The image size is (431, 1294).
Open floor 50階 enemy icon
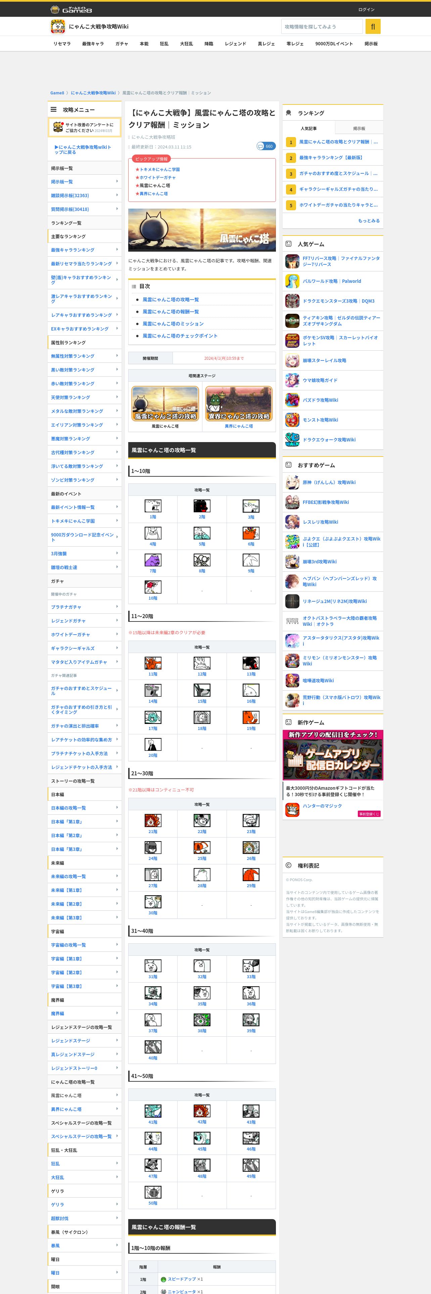pos(152,1192)
